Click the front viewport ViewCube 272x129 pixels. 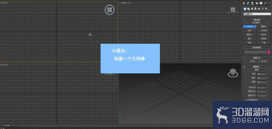pyautogui.click(x=233, y=10)
